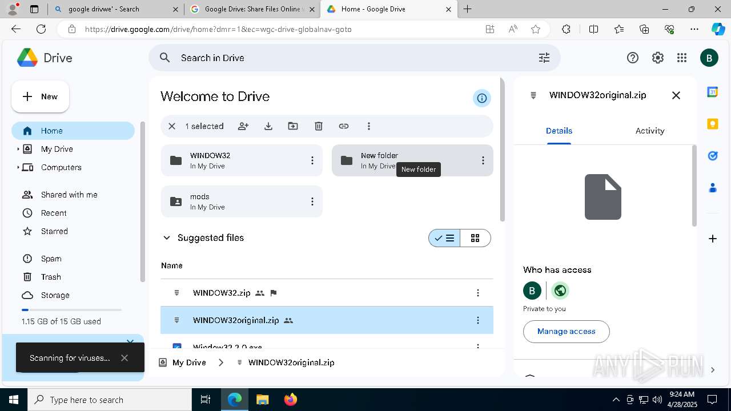Switch to the Details tab
This screenshot has height=411, width=731.
[x=559, y=131]
